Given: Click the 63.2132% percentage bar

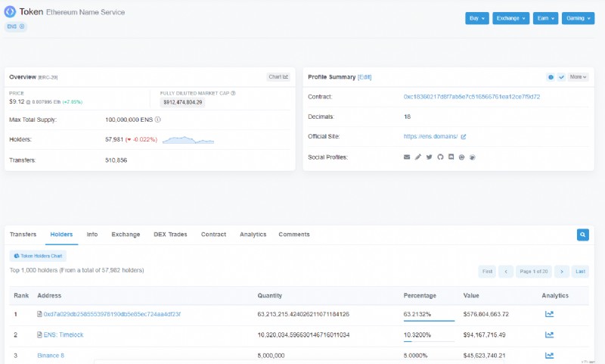Looking at the screenshot, I should click(429, 320).
